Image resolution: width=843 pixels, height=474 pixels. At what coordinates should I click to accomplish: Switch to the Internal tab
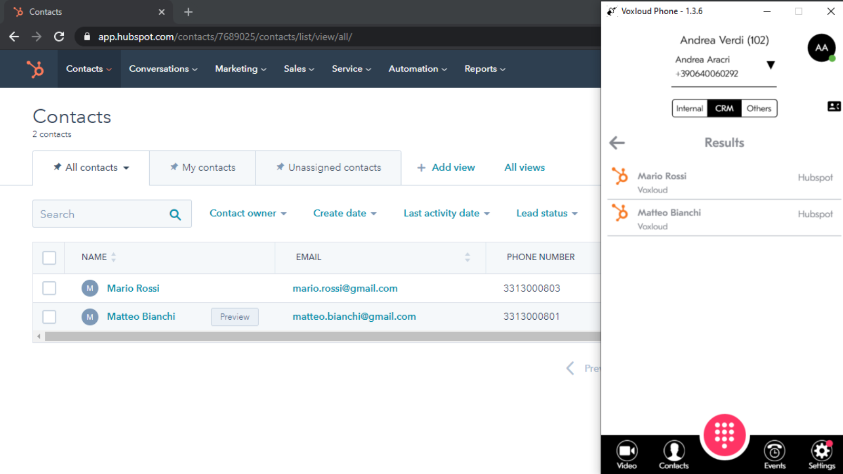pos(689,108)
